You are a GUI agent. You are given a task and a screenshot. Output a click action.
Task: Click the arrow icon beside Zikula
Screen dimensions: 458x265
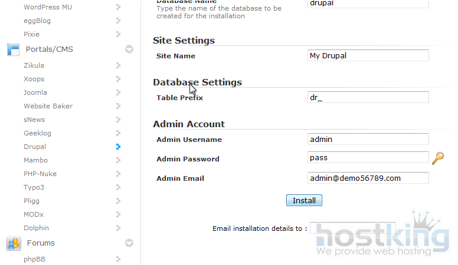[119, 65]
